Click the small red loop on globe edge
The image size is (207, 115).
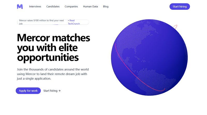click(x=175, y=27)
